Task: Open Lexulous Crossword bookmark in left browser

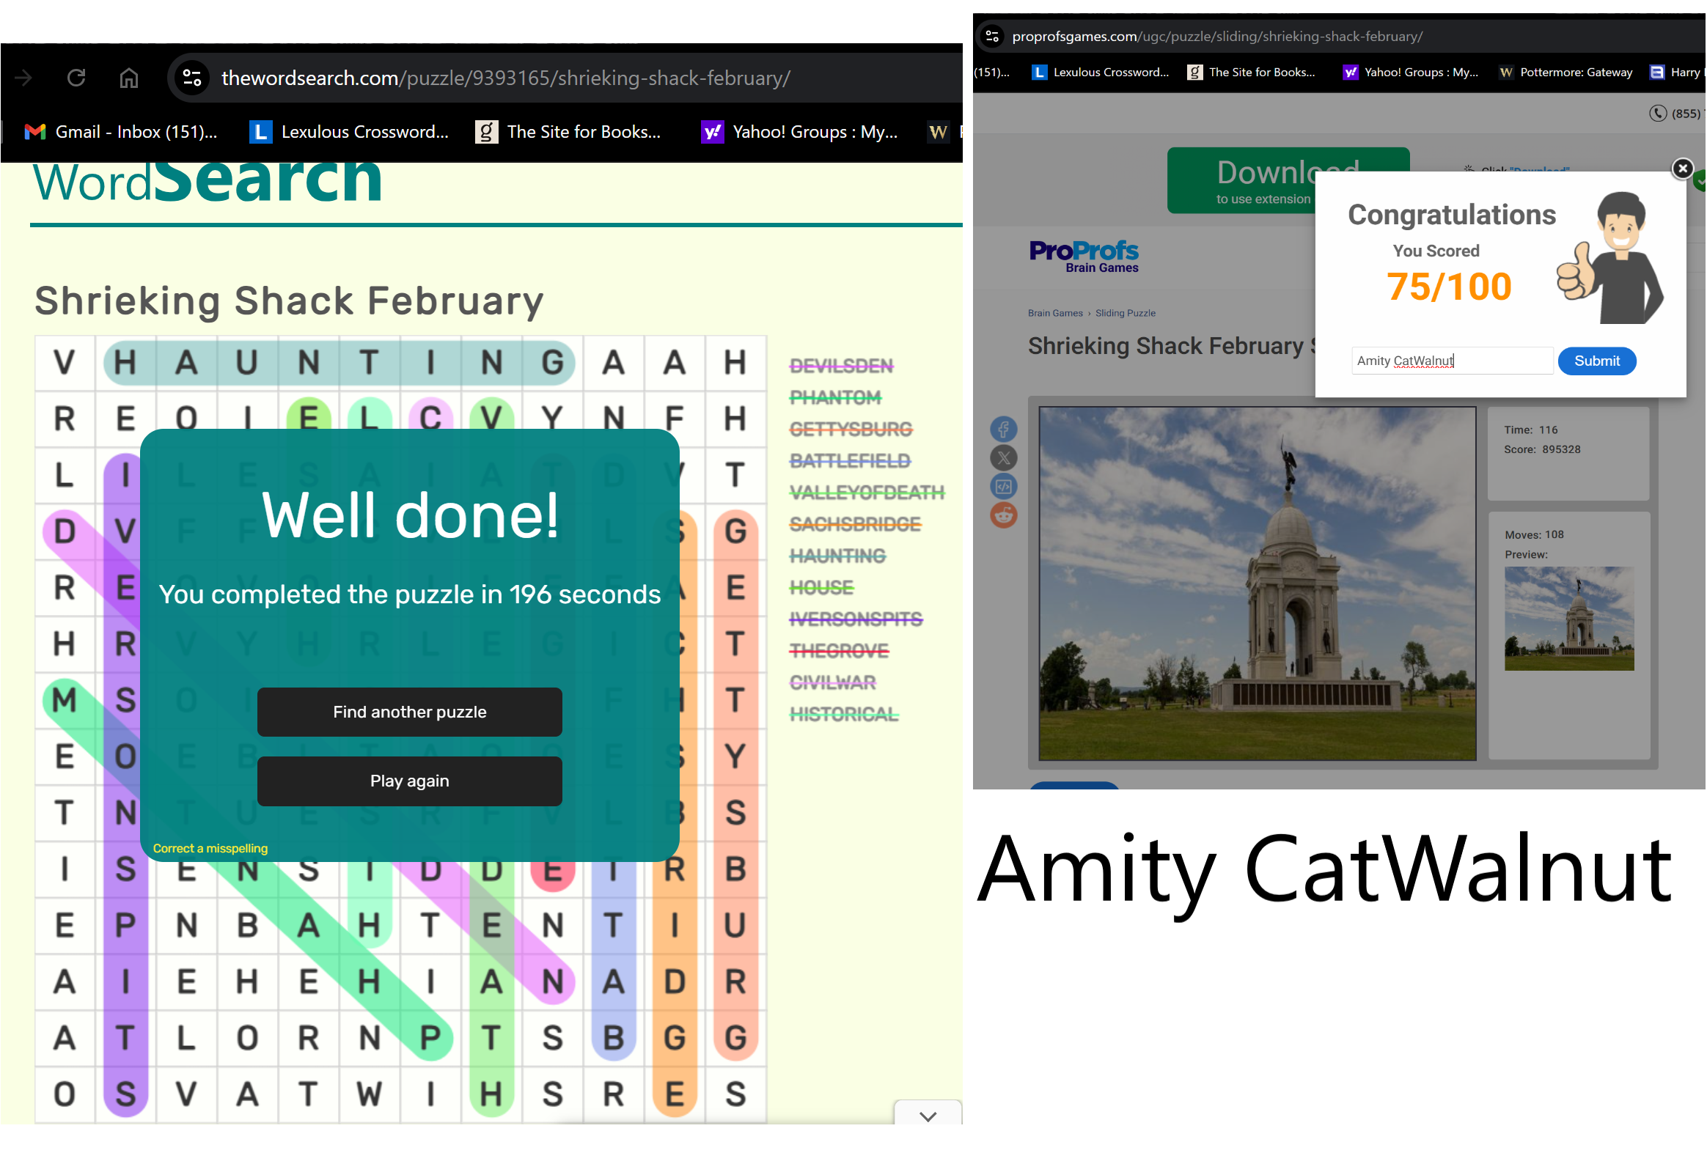Action: click(x=350, y=132)
